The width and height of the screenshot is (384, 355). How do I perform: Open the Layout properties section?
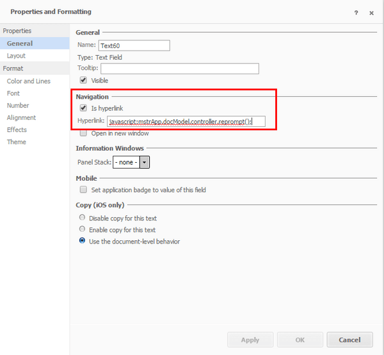[16, 56]
